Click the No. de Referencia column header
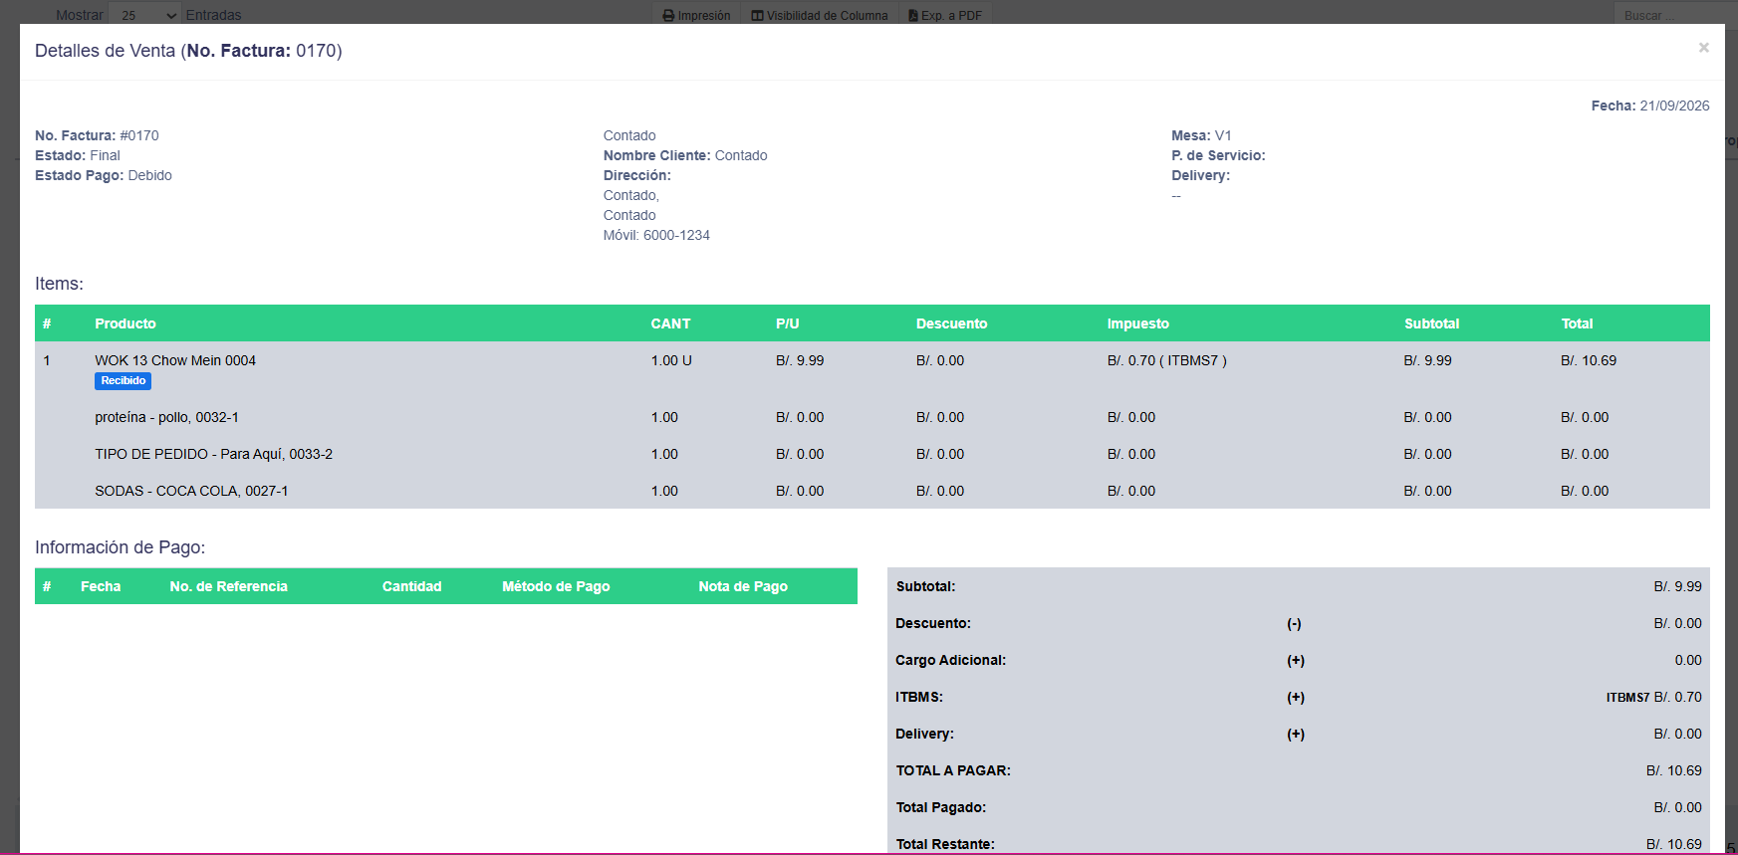The width and height of the screenshot is (1738, 855). point(228,586)
